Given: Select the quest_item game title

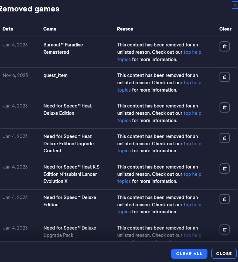Looking at the screenshot, I should 55,75.
